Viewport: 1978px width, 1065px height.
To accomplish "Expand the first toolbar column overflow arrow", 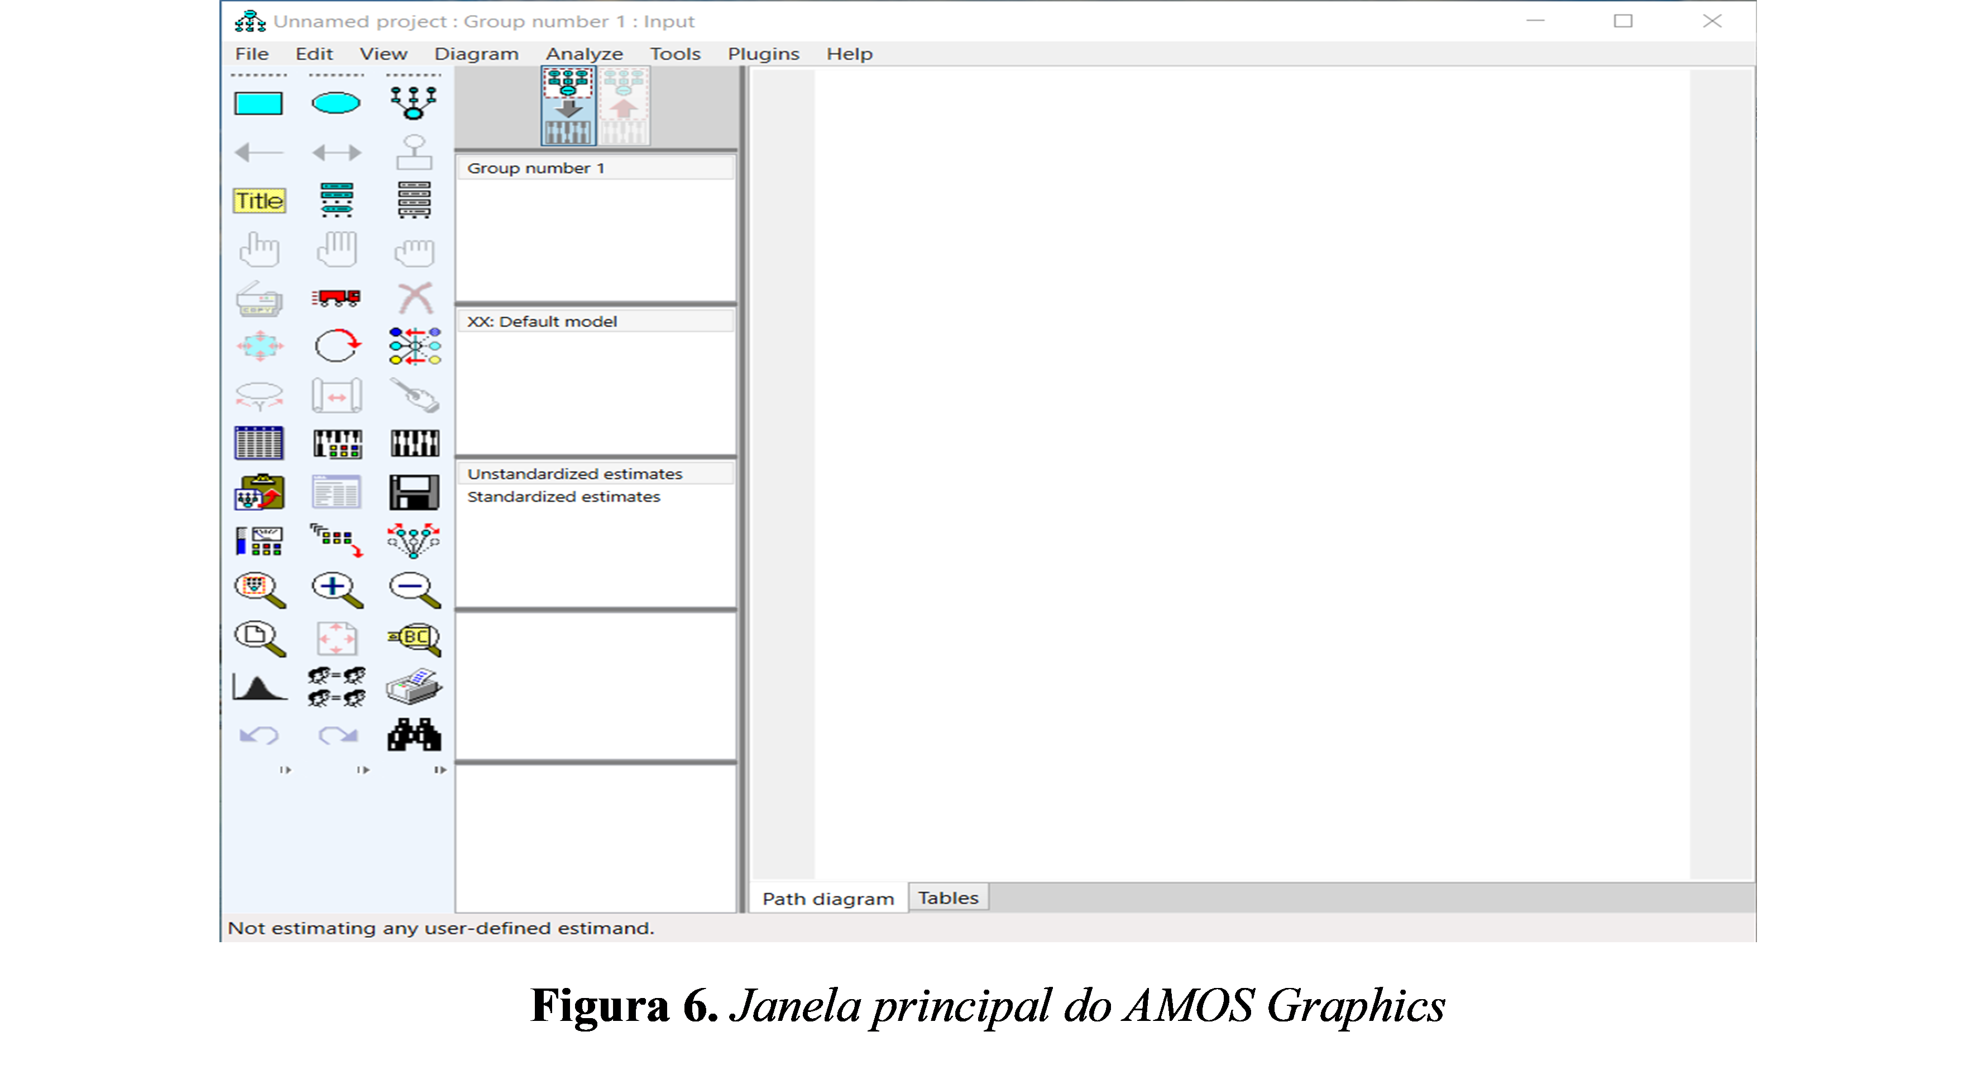I will coord(286,769).
